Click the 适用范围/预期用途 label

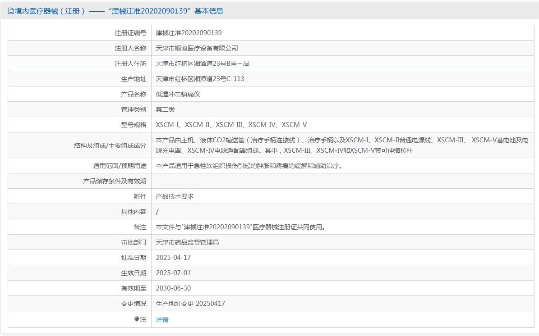(x=120, y=166)
